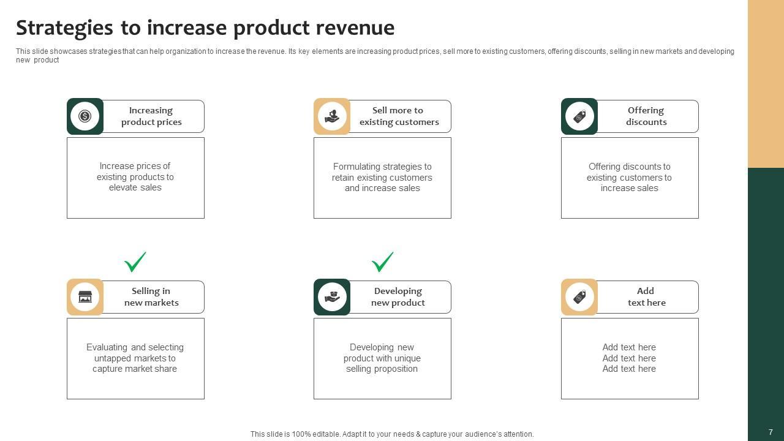
Task: Click the price tag icon beside Offering discounts
Action: click(x=579, y=116)
